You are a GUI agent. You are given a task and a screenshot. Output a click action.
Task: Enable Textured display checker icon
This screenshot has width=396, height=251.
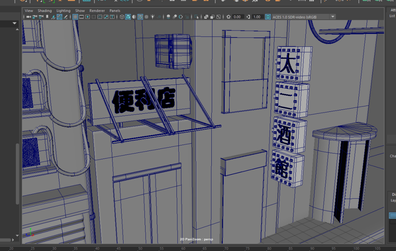point(147,17)
